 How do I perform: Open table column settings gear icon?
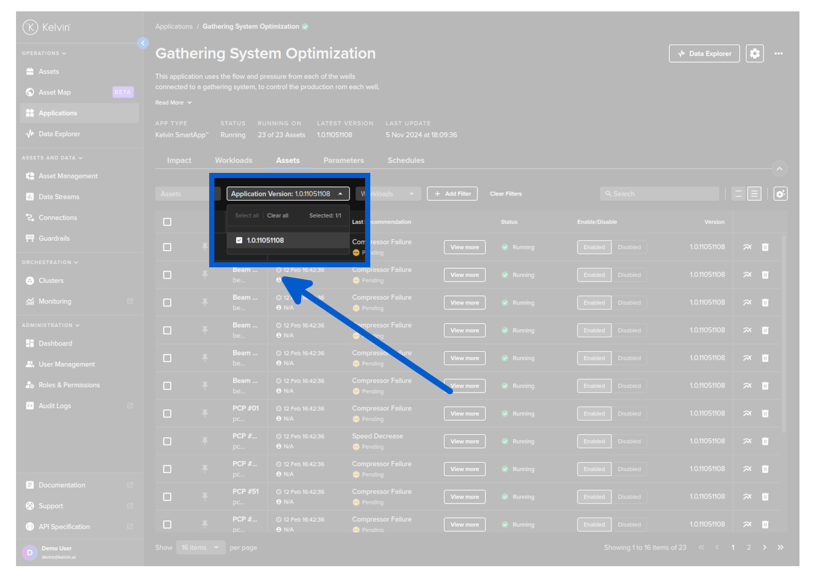point(780,194)
